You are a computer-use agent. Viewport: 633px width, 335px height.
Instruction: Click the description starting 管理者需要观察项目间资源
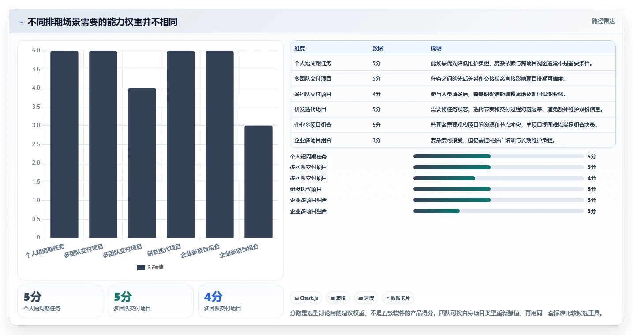pyautogui.click(x=514, y=125)
